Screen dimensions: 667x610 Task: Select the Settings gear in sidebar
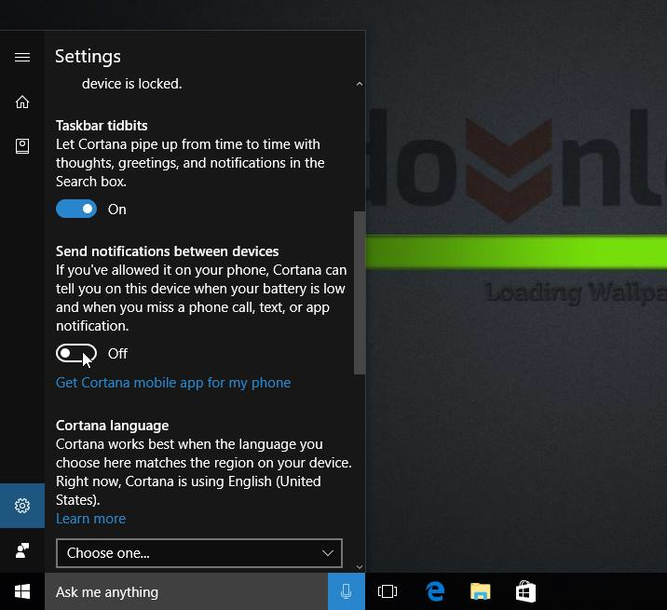pyautogui.click(x=22, y=506)
